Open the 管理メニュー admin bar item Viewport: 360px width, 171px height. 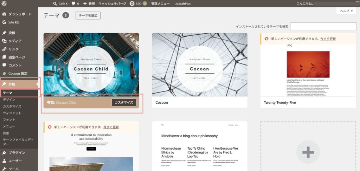[x=160, y=4]
